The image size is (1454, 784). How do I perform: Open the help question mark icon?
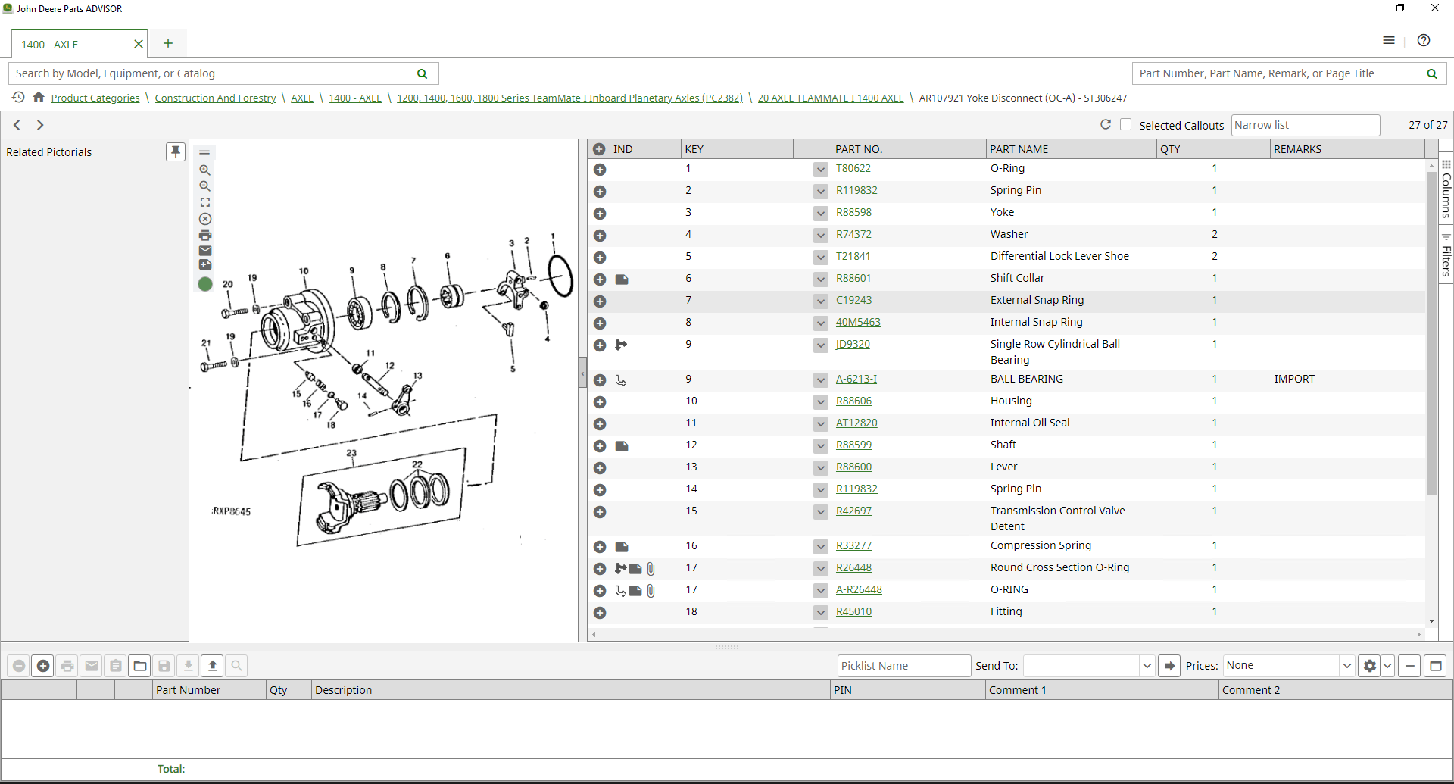coord(1424,41)
